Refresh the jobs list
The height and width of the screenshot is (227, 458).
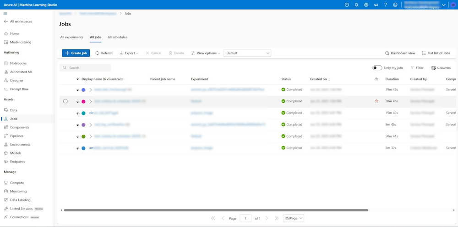tap(104, 53)
